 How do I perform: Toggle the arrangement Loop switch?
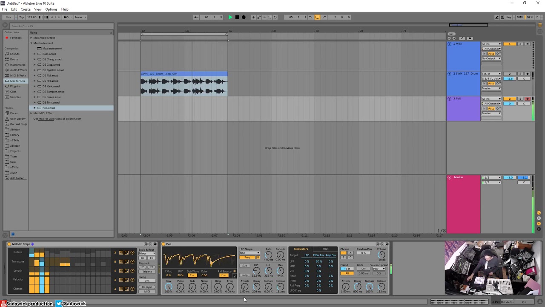[317, 17]
